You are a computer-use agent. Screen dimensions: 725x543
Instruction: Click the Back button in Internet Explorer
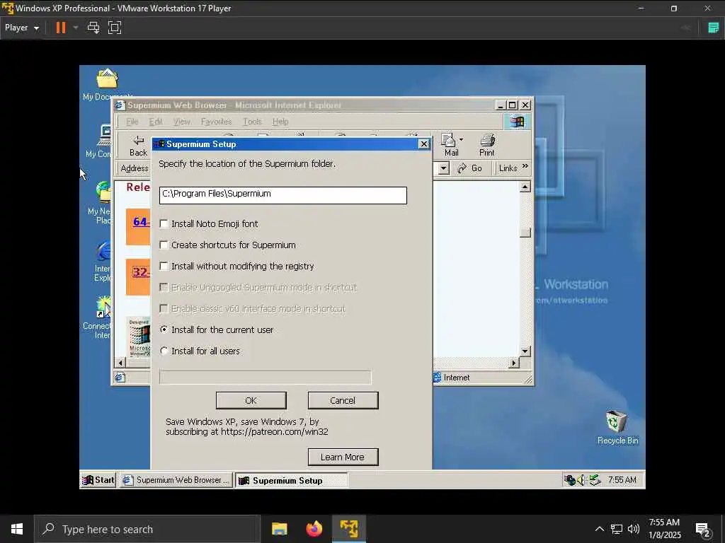pyautogui.click(x=138, y=145)
